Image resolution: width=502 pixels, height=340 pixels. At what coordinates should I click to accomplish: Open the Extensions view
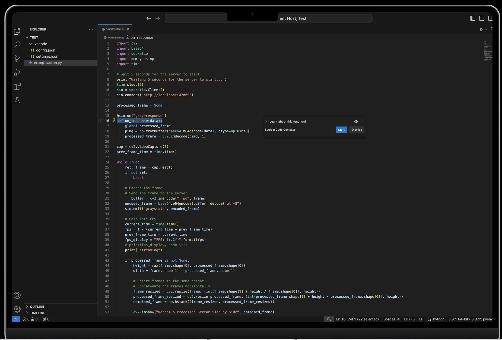click(x=17, y=86)
